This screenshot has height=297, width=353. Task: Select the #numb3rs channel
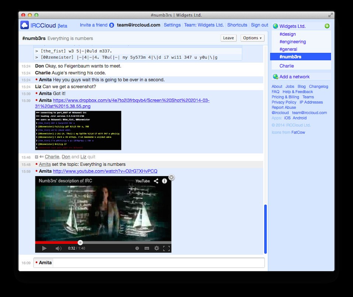pyautogui.click(x=300, y=57)
